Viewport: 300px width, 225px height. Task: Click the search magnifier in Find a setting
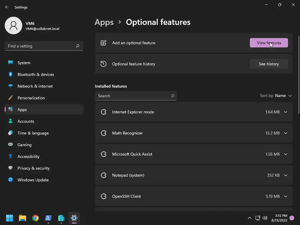pos(78,46)
